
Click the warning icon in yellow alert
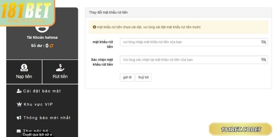coord(94,27)
